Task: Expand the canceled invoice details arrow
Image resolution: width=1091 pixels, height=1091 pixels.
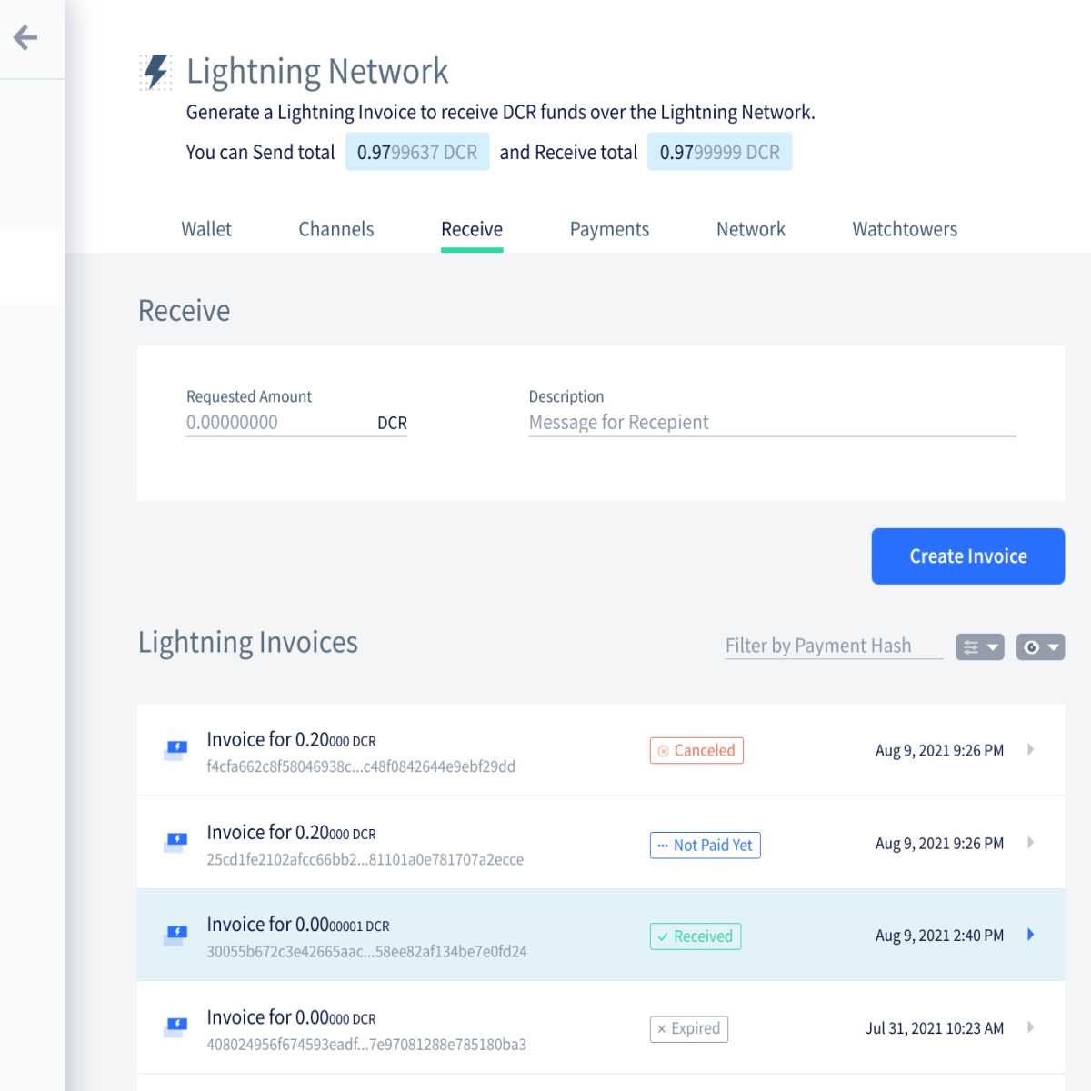Action: point(1030,749)
